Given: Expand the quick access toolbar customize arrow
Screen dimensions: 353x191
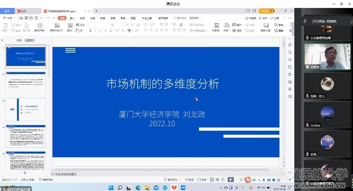Looking at the screenshot, I should 53,18.
